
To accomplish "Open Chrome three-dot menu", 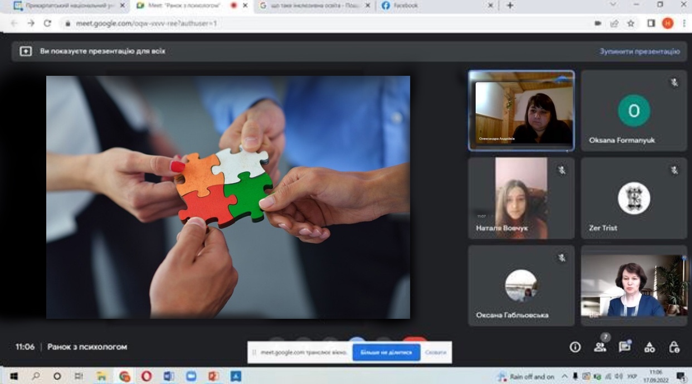I will (684, 23).
